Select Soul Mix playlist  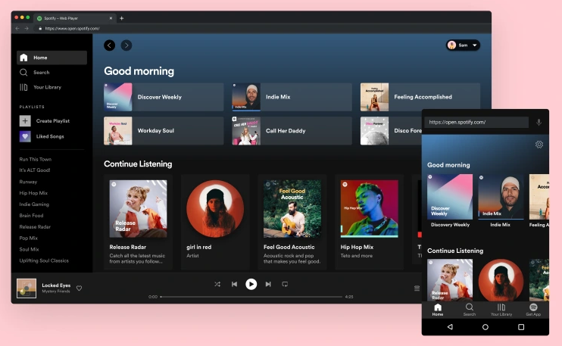(29, 249)
